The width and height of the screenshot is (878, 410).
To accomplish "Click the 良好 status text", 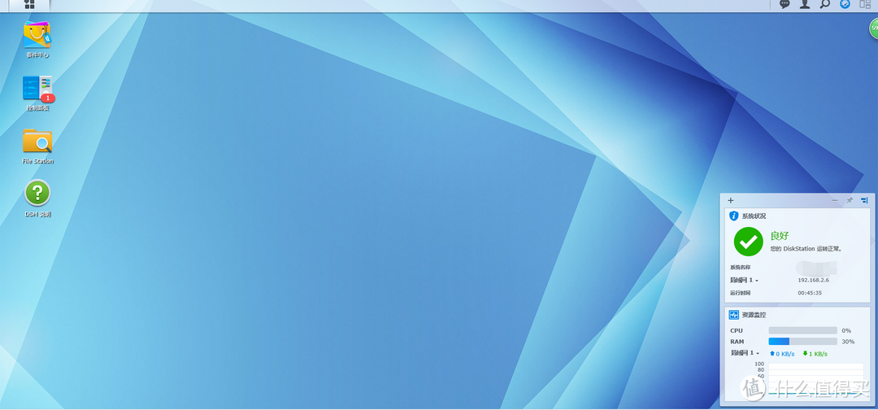I will [780, 236].
